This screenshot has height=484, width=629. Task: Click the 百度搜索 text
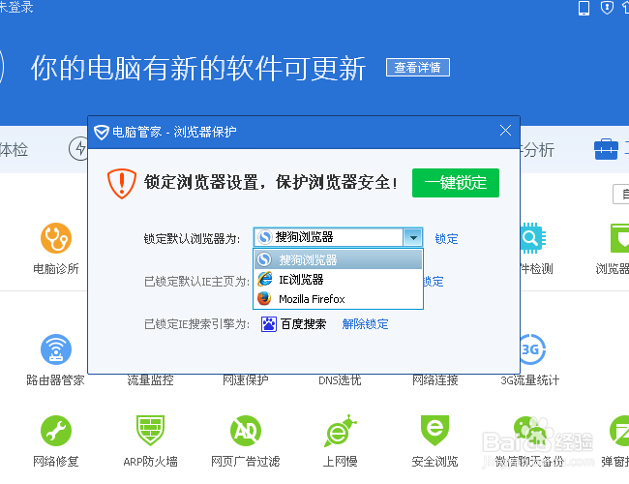click(303, 324)
